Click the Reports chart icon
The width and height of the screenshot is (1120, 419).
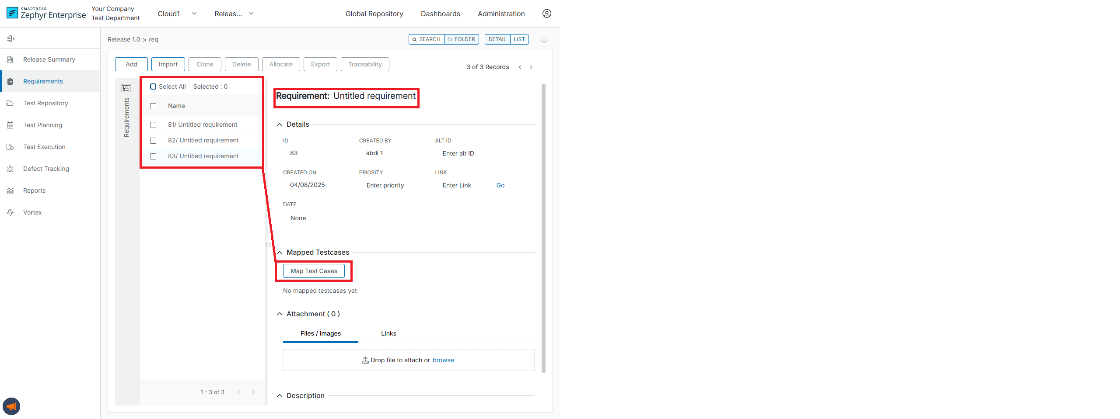tap(10, 190)
